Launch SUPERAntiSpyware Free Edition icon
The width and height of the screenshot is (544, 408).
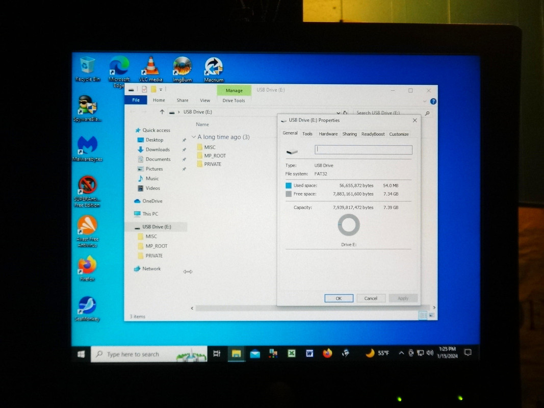[87, 191]
